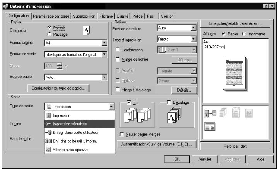
Task: Open the Position de reliure dropdown
Action: tap(194, 28)
